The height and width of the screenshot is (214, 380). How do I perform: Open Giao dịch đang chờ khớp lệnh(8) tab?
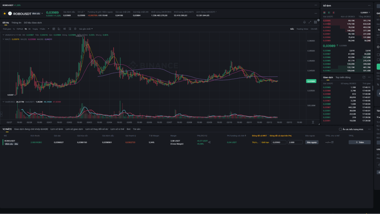31,129
